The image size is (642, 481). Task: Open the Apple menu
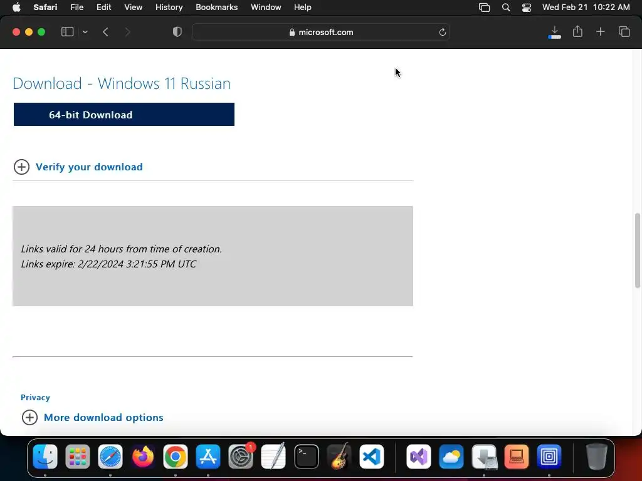(16, 8)
